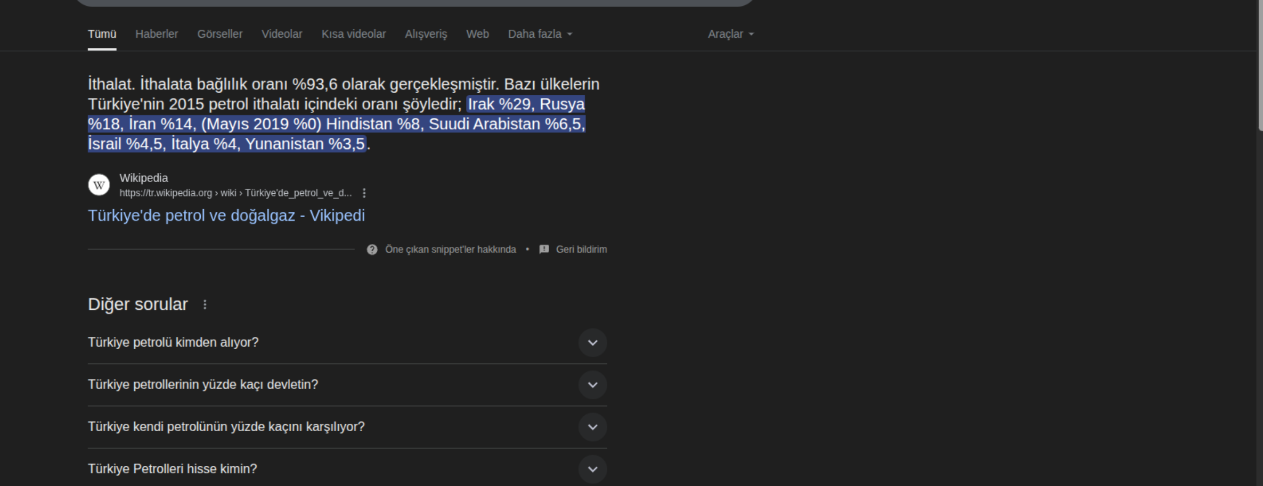Open the Alışveriş tab
Image resolution: width=1263 pixels, height=486 pixels.
426,34
